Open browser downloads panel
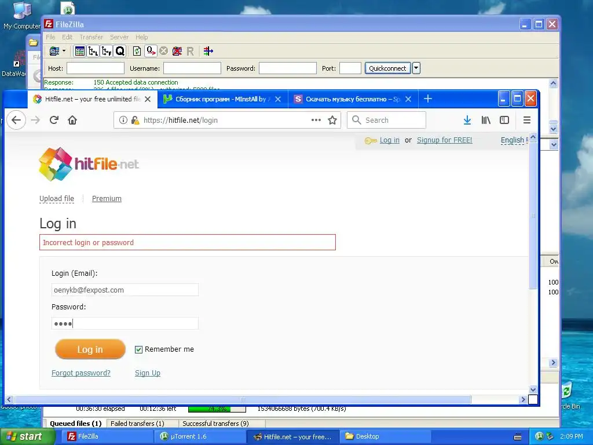Image resolution: width=593 pixels, height=445 pixels. coord(467,120)
